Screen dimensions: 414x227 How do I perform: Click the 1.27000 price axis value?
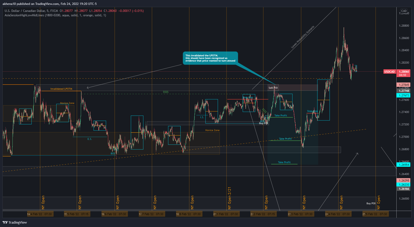[x=404, y=137]
